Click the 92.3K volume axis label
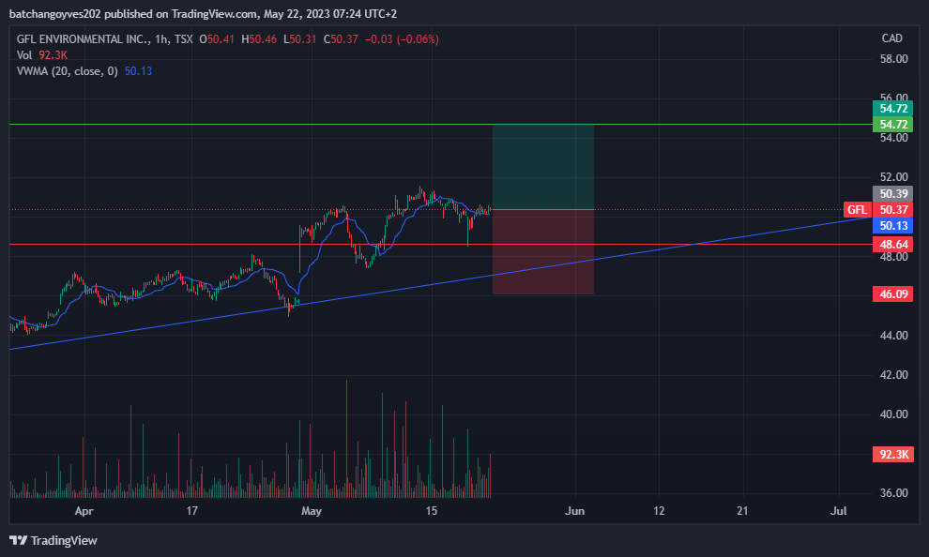Viewport: 929px width, 557px height. 892,455
